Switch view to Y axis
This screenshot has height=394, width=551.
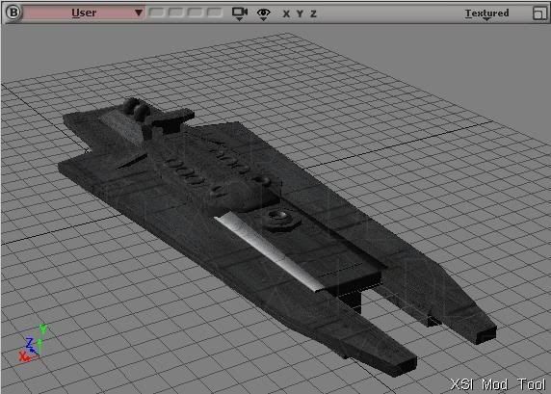coord(300,13)
